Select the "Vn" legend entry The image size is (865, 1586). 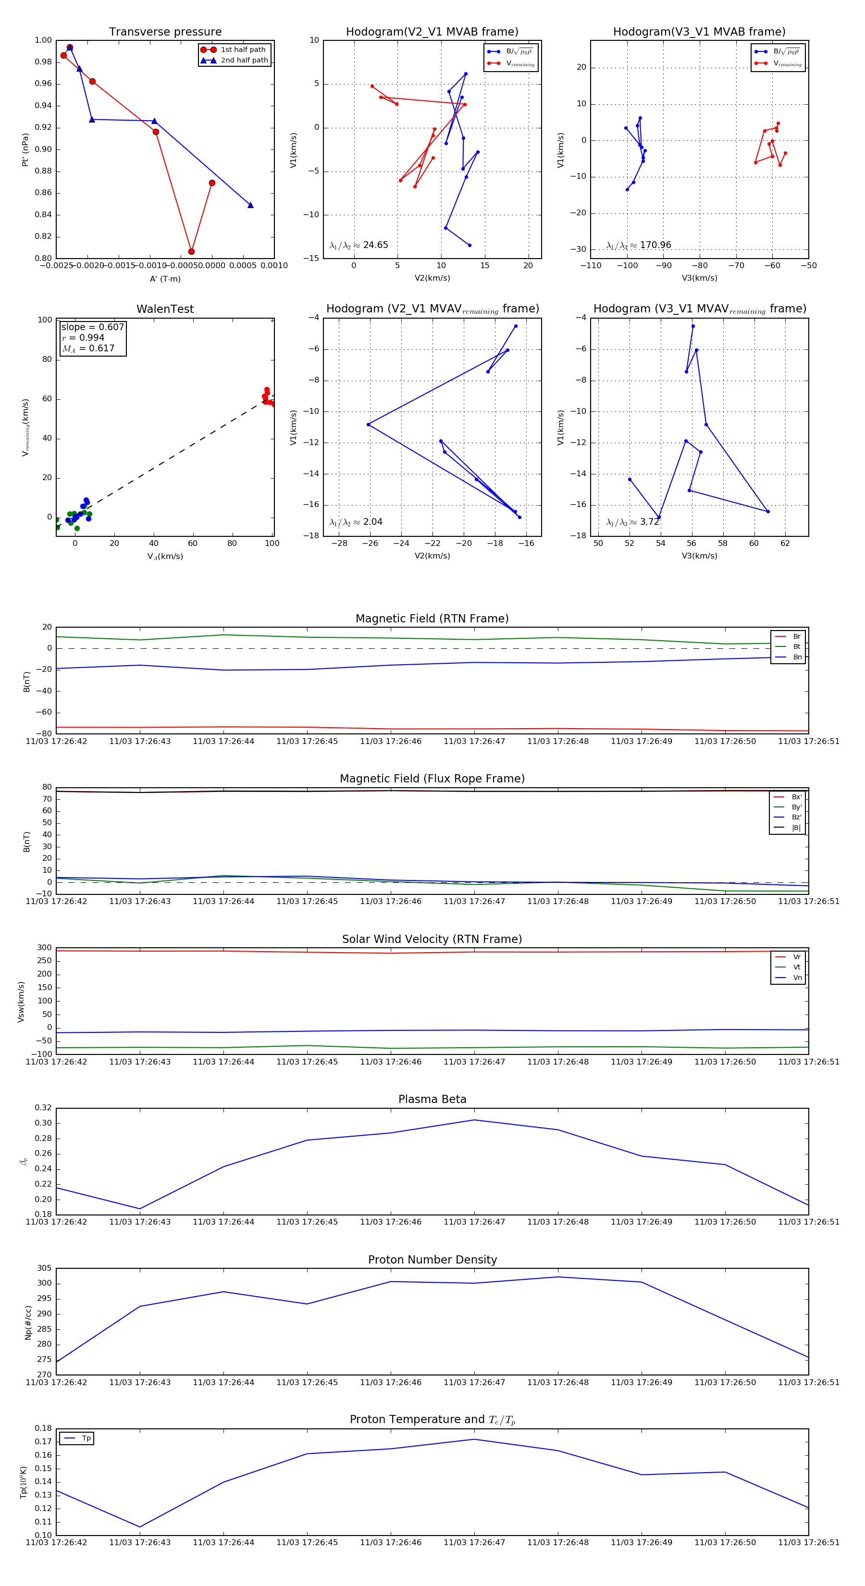(x=788, y=978)
